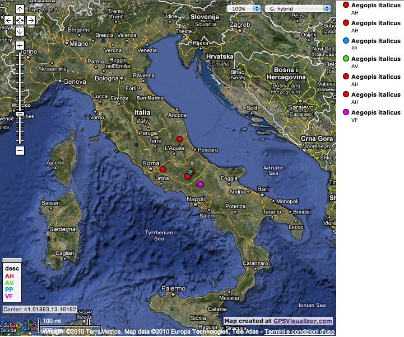Zoom out with the minus button
Image resolution: width=404 pixels, height=337 pixels.
[x=20, y=150]
